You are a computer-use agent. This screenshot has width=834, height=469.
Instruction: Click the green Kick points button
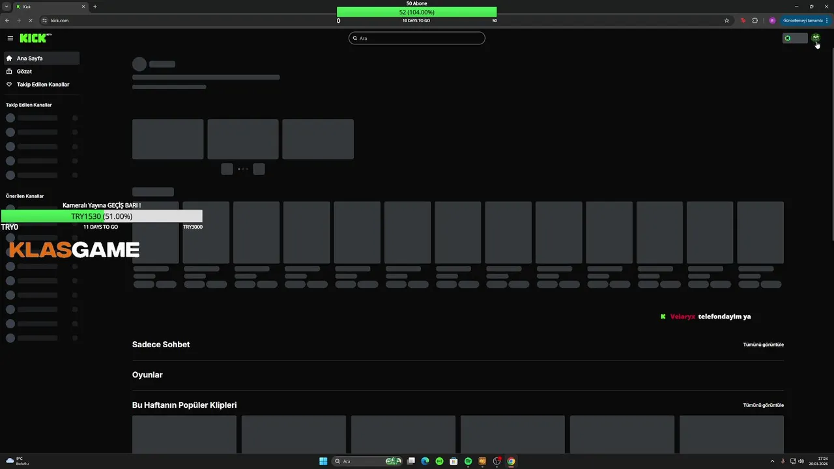795,38
